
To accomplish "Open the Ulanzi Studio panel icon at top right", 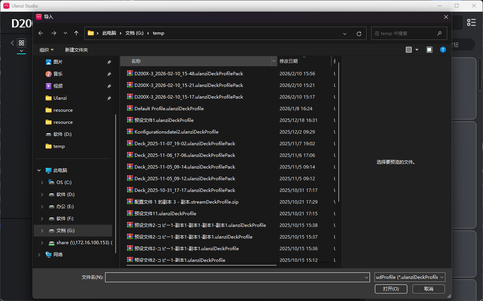I will (471, 22).
